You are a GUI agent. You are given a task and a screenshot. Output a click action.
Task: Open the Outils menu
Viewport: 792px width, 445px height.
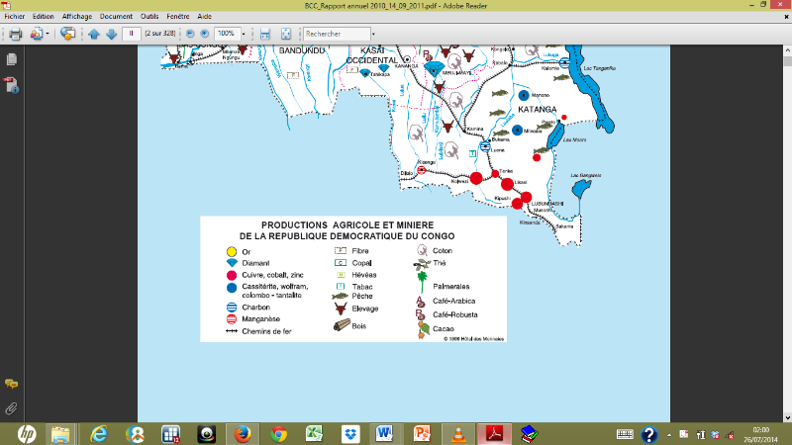149,17
